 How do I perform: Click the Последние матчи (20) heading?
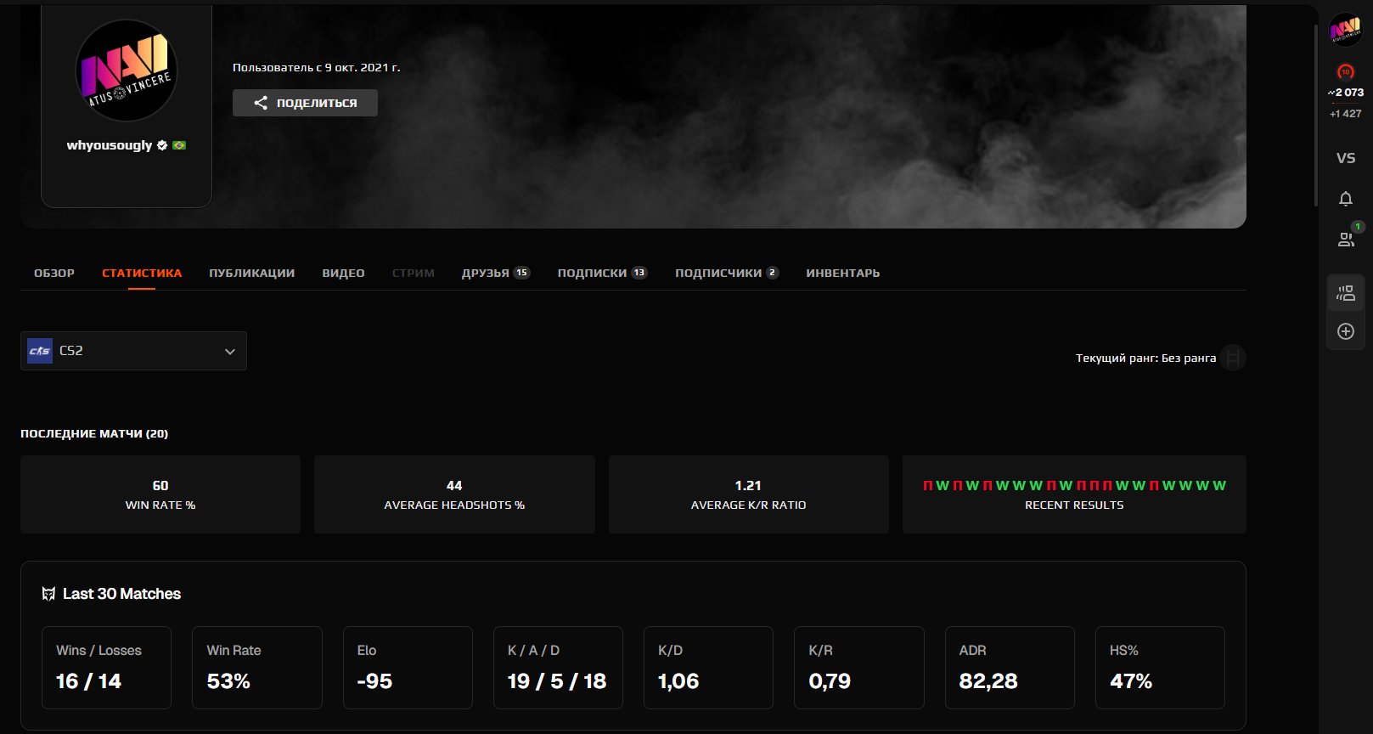click(x=94, y=433)
